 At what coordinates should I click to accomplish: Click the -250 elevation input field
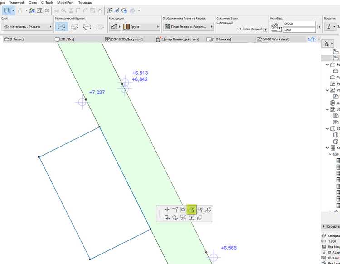[299, 30]
